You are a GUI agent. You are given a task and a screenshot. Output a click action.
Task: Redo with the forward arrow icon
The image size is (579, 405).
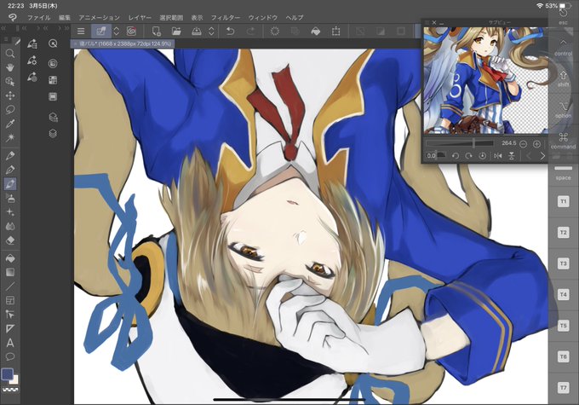pos(250,31)
